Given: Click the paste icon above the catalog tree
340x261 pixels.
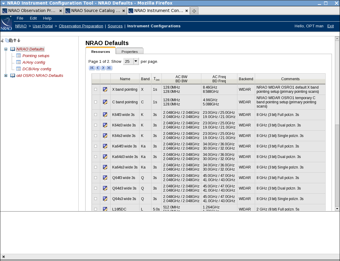Looking at the screenshot, I should pyautogui.click(x=11, y=41).
